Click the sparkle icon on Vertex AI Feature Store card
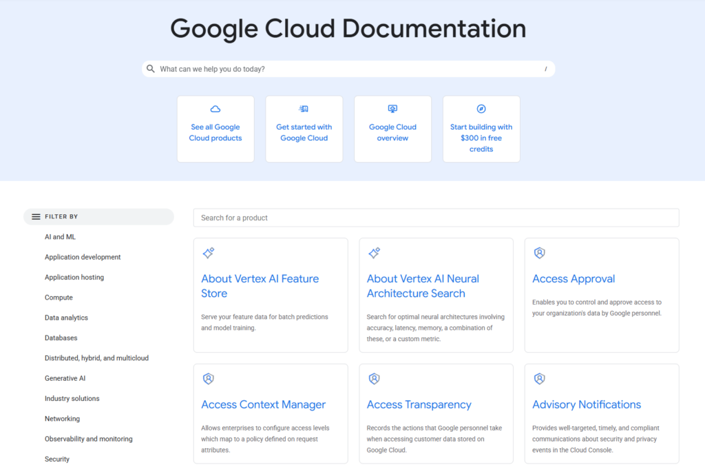This screenshot has width=705, height=467. [209, 253]
